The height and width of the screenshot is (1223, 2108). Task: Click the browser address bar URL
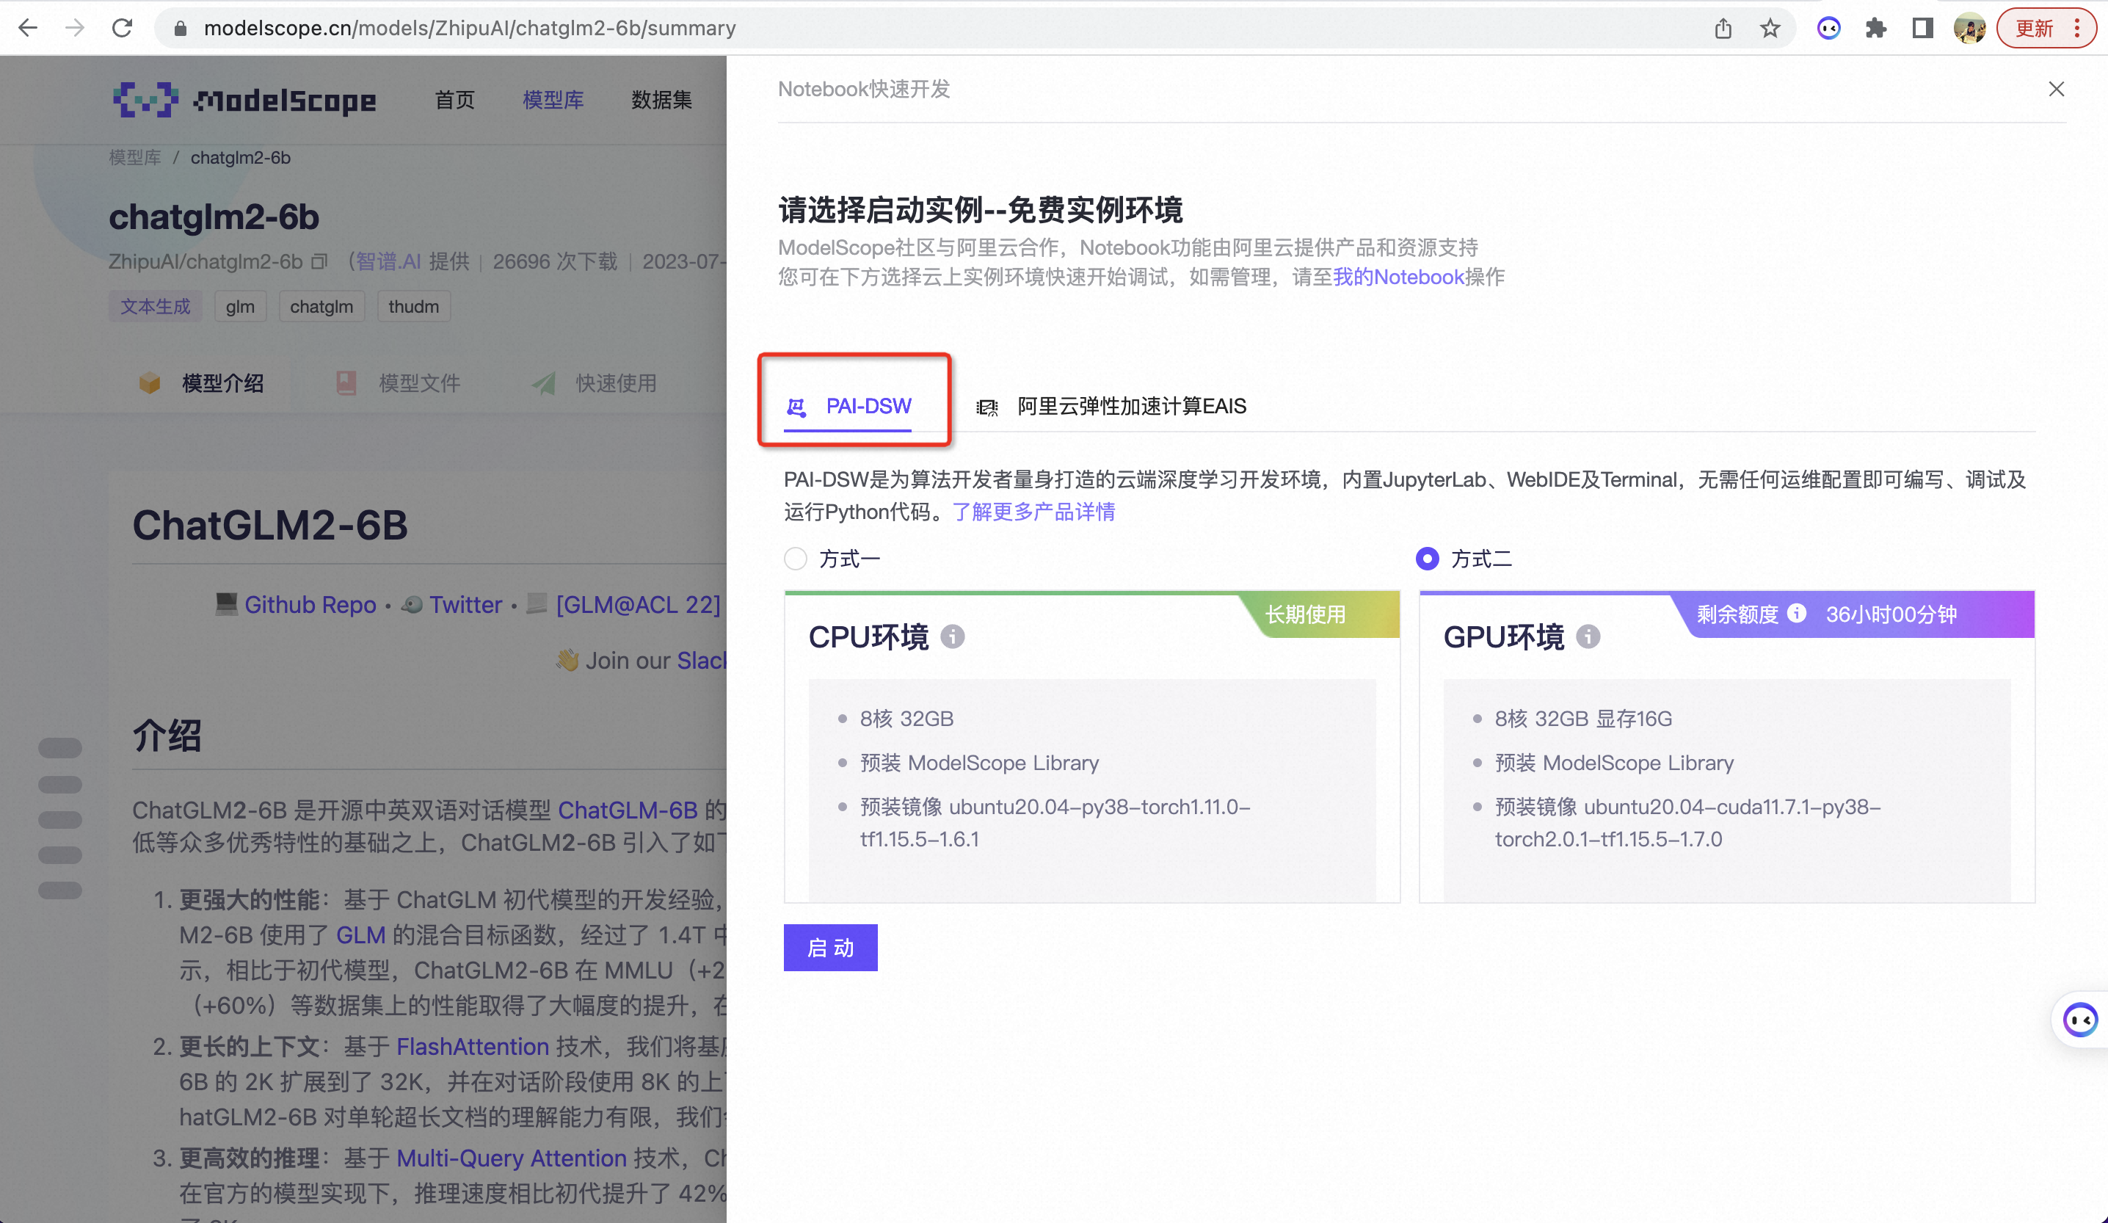tap(468, 29)
